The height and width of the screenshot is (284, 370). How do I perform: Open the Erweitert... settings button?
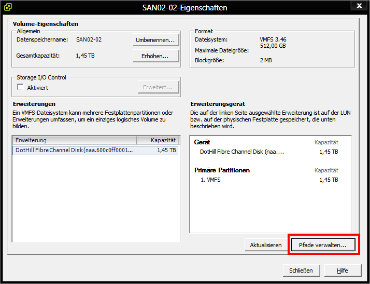click(158, 87)
